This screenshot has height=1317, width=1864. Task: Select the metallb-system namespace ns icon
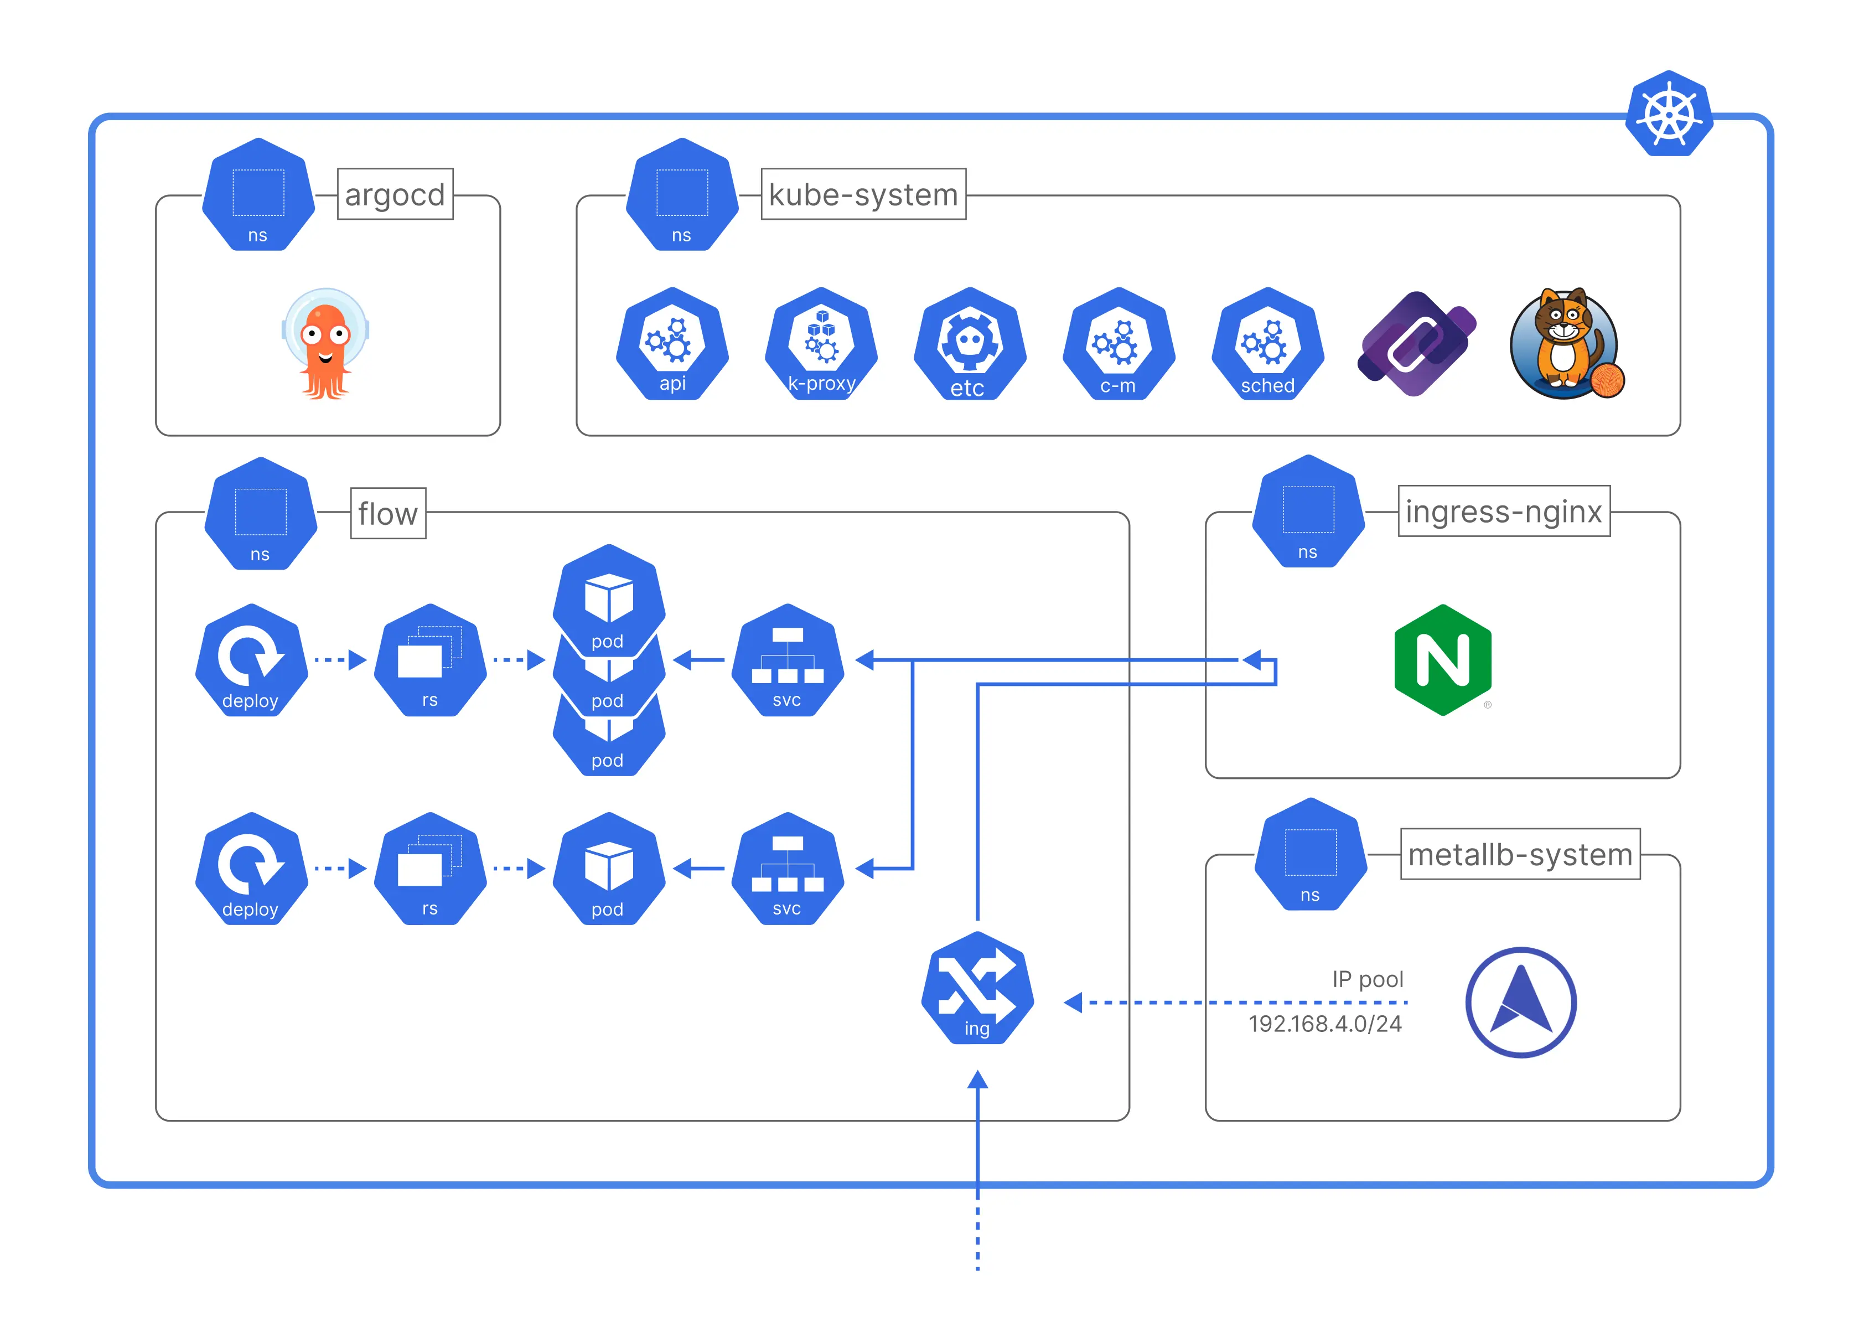[x=1311, y=854]
